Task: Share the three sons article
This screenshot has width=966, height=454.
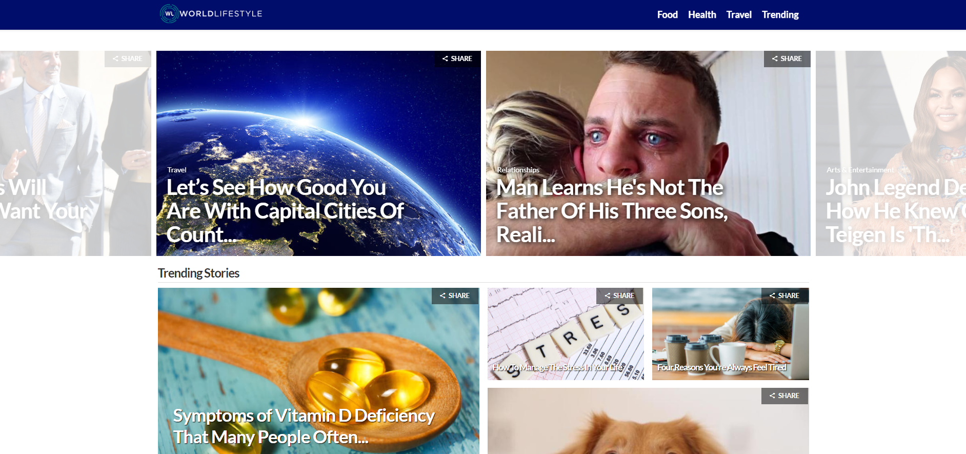Action: [787, 59]
